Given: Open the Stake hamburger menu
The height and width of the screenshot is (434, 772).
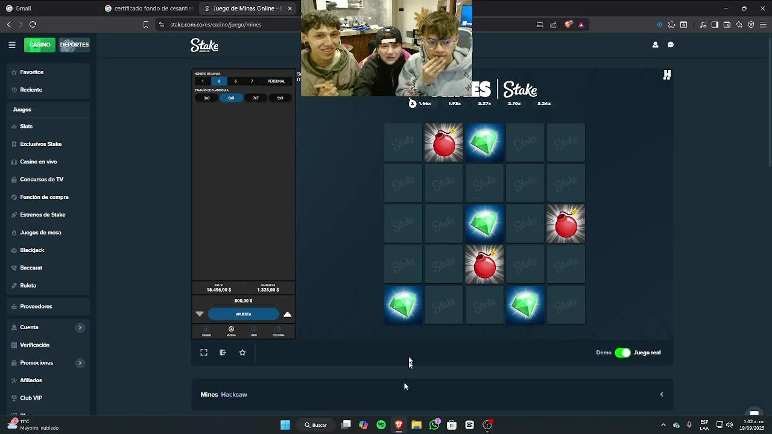Looking at the screenshot, I should [12, 45].
